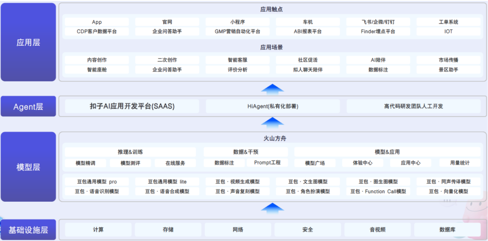
Task: Open the 模型广场 box
Action: pos(315,163)
